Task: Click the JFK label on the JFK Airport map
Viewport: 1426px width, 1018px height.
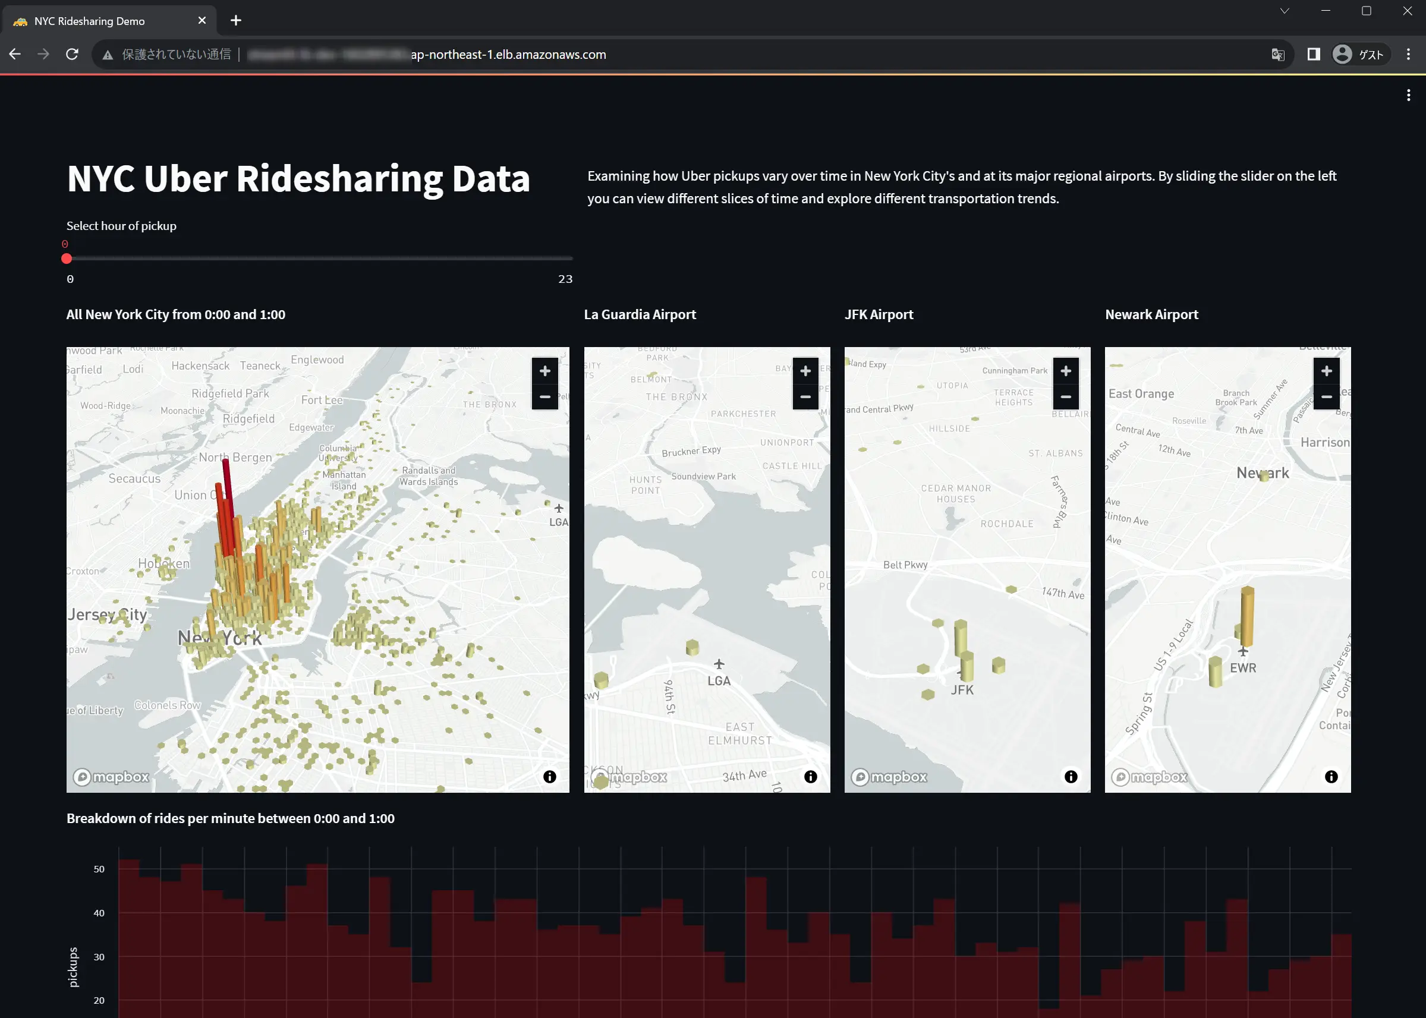Action: 962,689
